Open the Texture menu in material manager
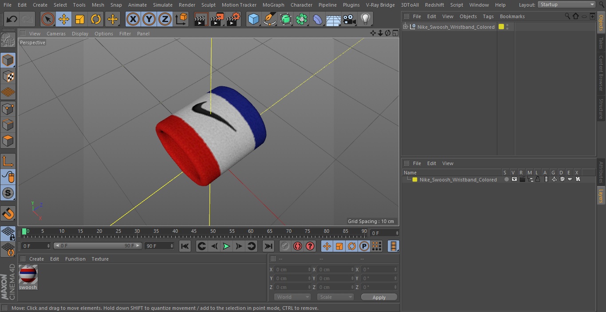This screenshot has height=312, width=606. (100, 259)
